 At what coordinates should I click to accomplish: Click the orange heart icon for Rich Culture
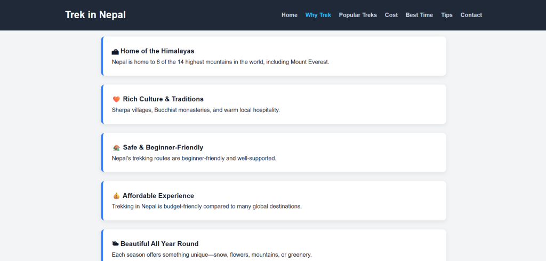point(116,99)
